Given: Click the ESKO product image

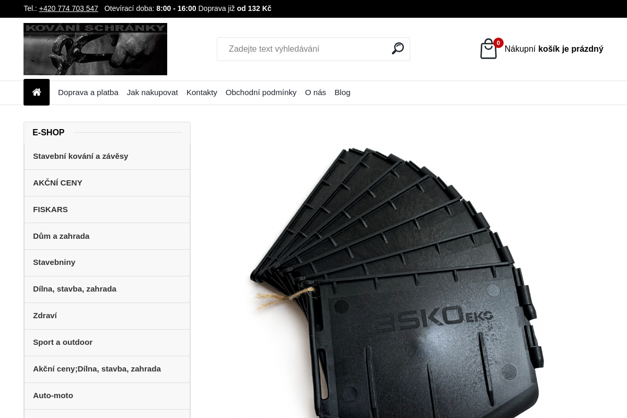Looking at the screenshot, I should tap(397, 282).
